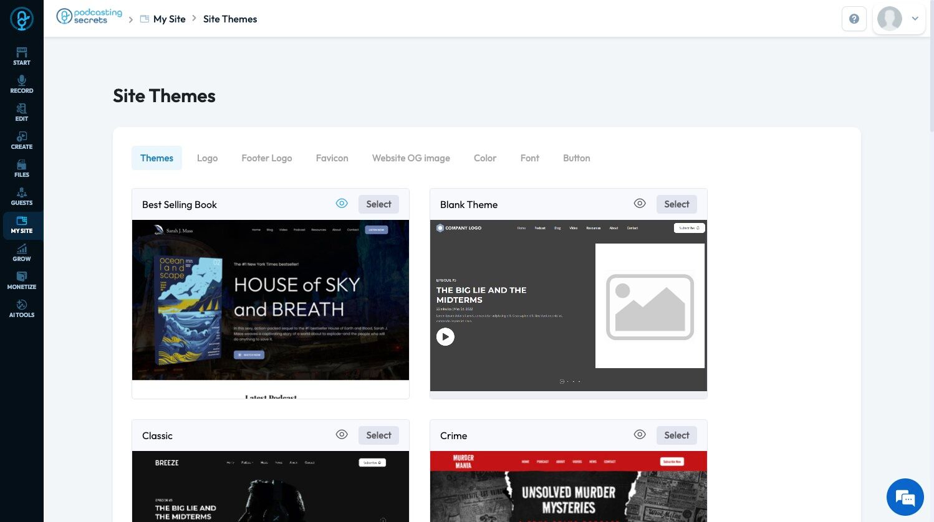The image size is (934, 522).
Task: Open the Website OG image tab
Action: [411, 158]
